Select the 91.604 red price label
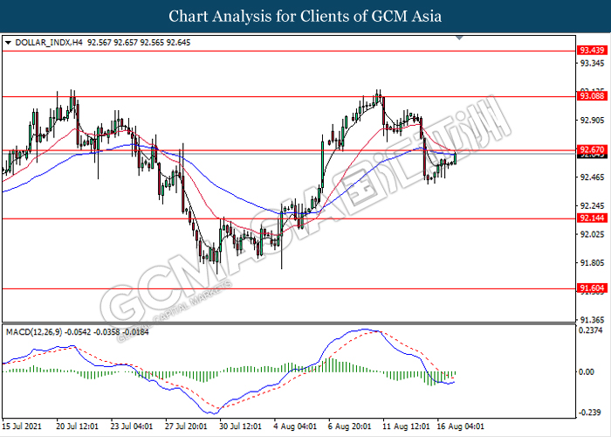611x437 pixels. [591, 288]
